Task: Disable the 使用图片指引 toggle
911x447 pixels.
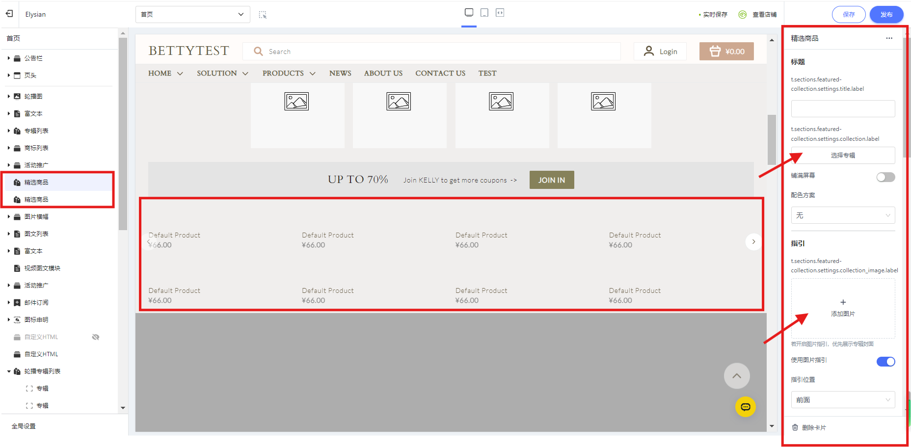Action: (885, 362)
